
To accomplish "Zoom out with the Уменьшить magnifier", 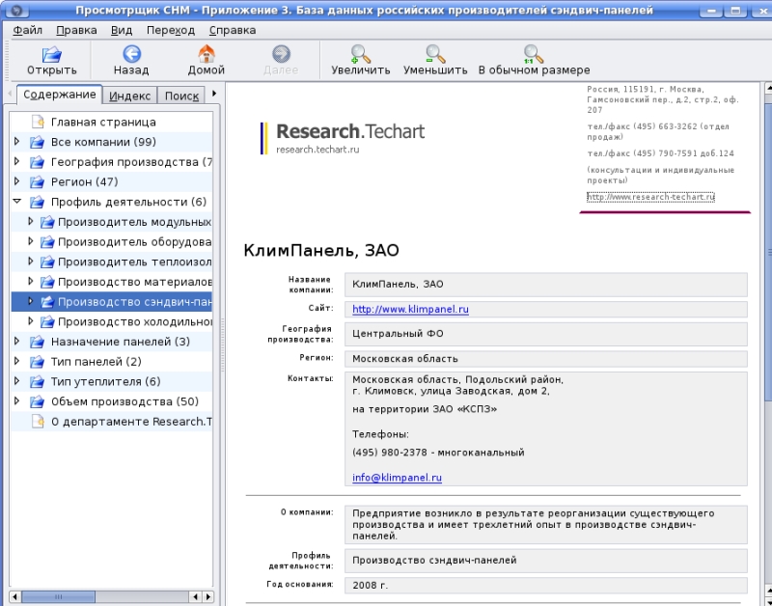I will coord(435,54).
